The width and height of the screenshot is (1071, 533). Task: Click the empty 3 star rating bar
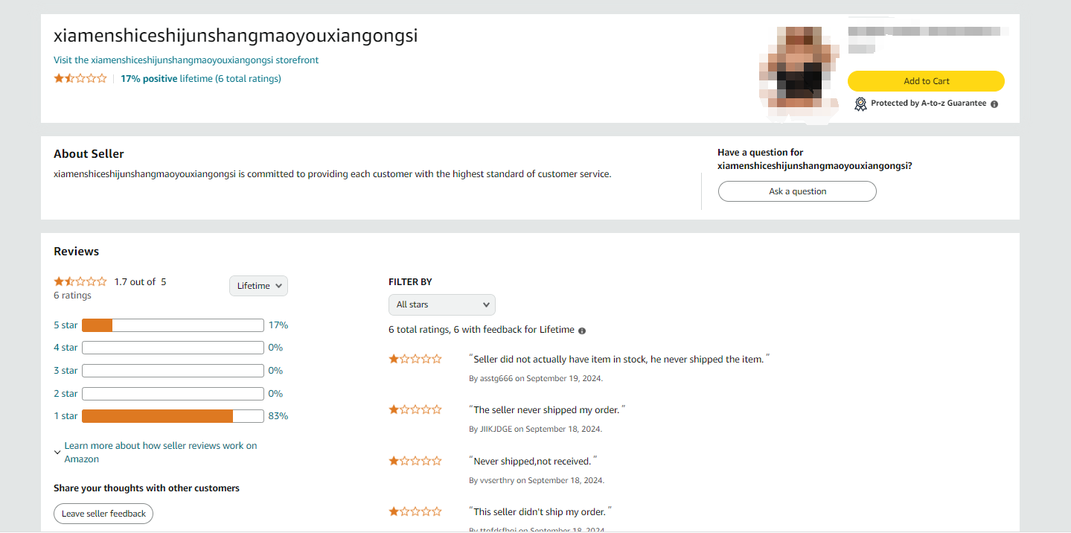click(173, 371)
